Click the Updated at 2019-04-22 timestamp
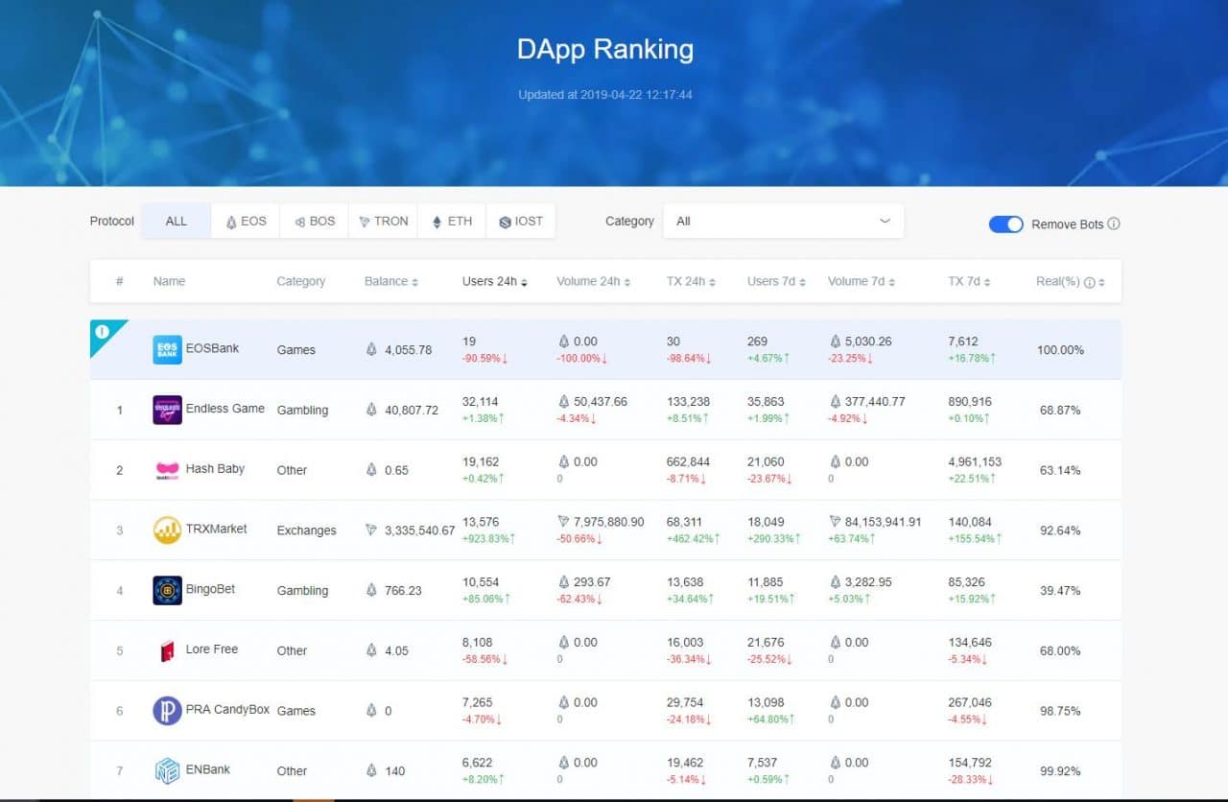1228x802 pixels. 605,95
